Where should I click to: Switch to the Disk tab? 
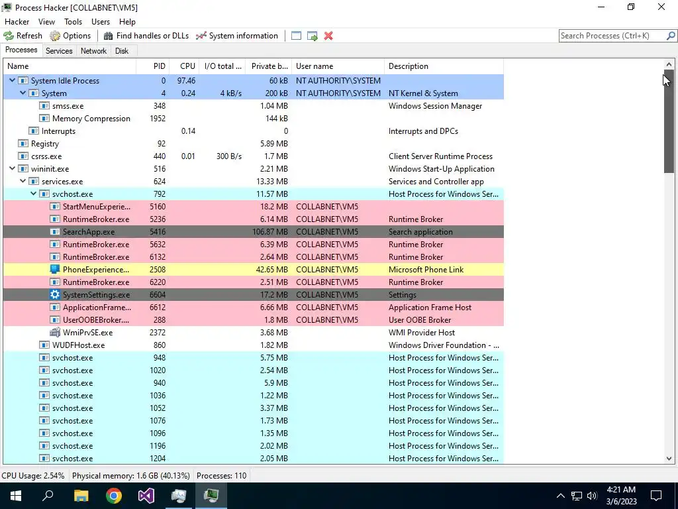click(122, 51)
